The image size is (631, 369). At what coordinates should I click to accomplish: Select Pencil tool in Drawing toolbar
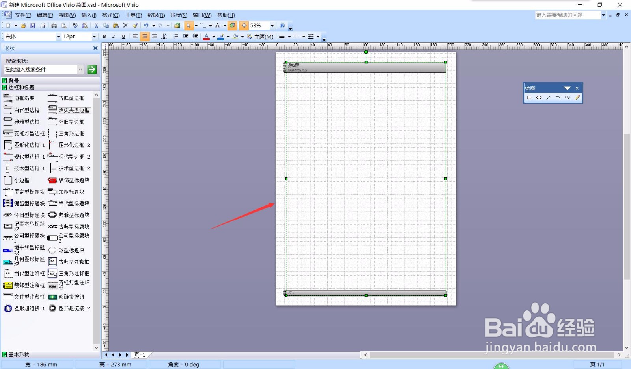pyautogui.click(x=577, y=98)
